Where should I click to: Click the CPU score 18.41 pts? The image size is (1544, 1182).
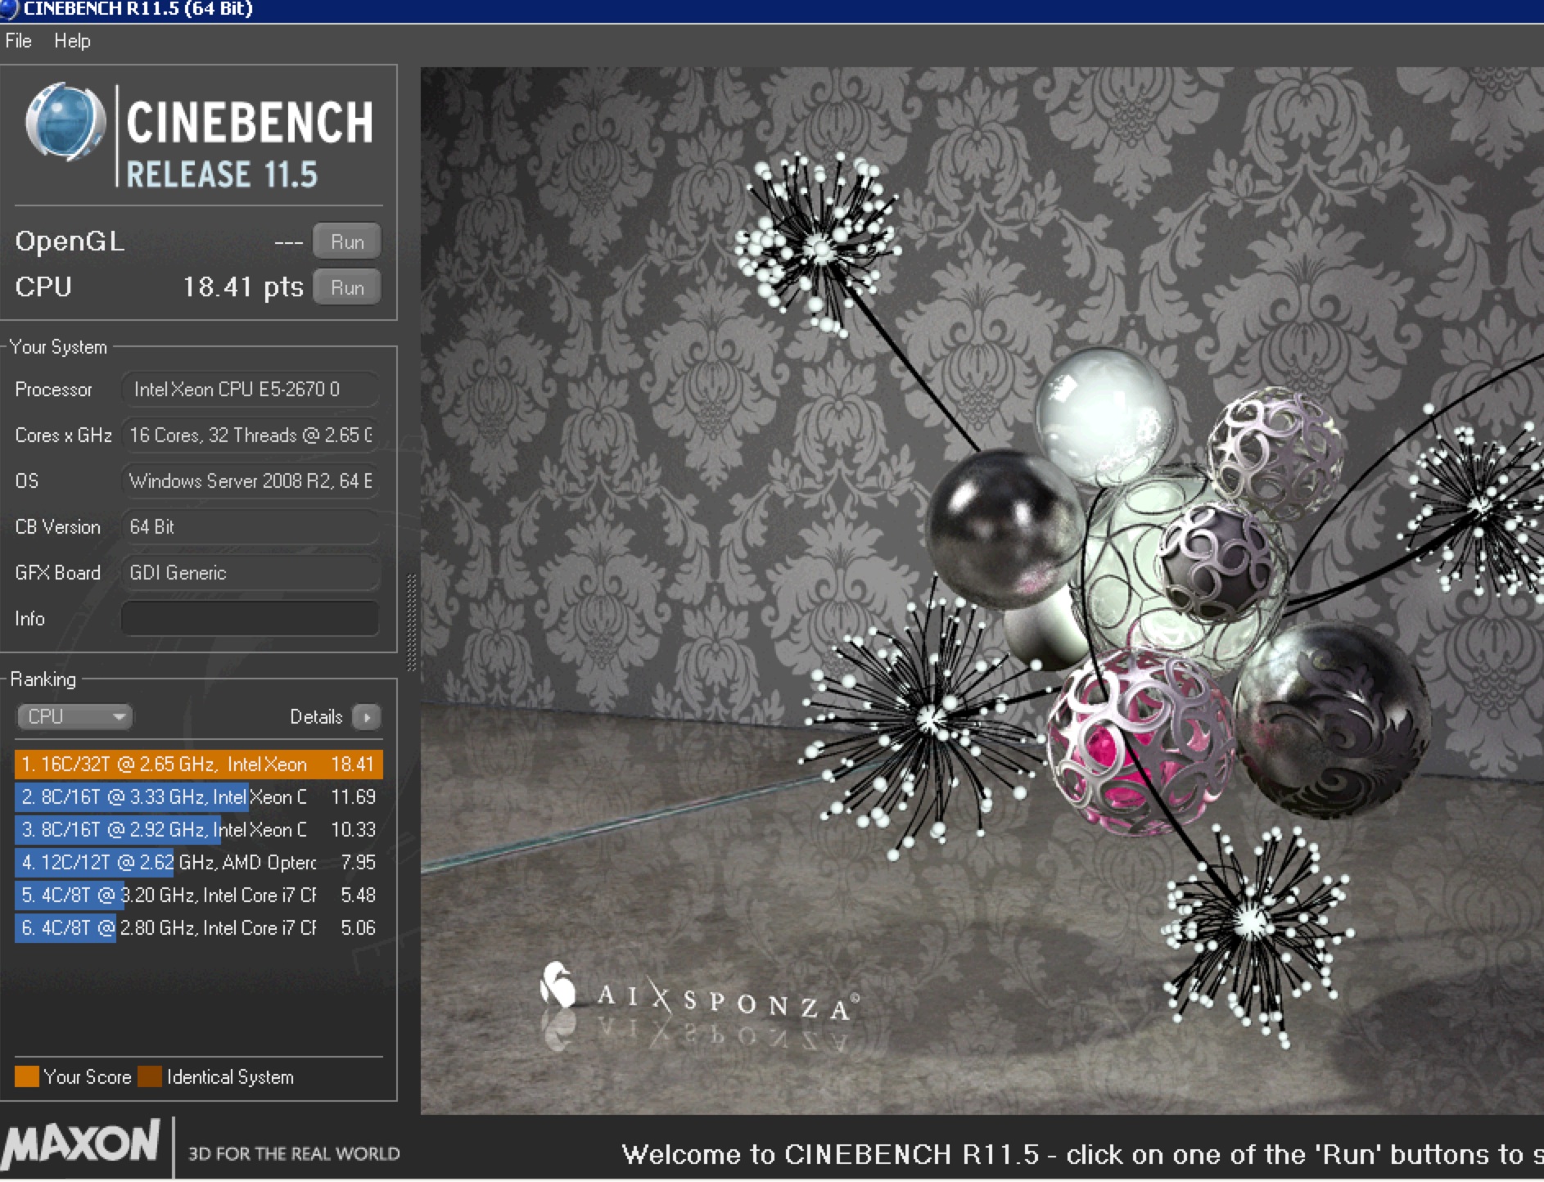pos(242,287)
